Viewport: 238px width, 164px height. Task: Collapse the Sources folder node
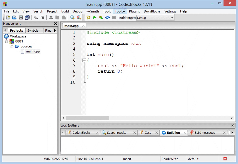(12, 46)
